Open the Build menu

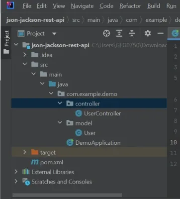tap(154, 6)
